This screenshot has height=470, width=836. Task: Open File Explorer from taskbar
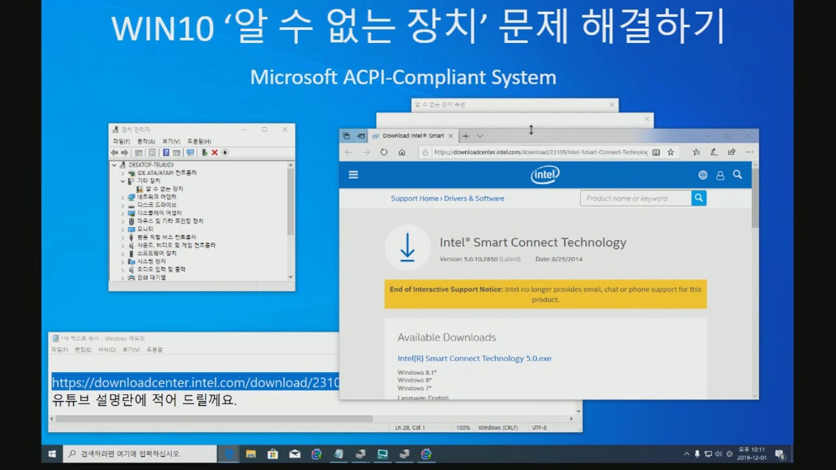pyautogui.click(x=251, y=454)
